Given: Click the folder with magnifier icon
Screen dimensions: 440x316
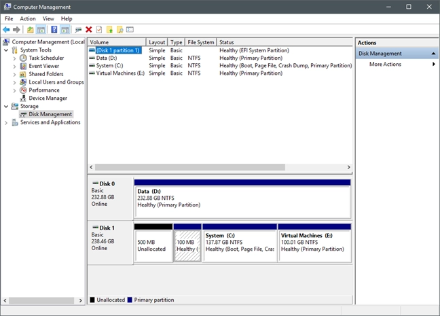Looking at the screenshot, I should pyautogui.click(x=120, y=29).
